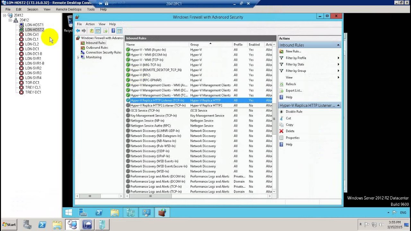The image size is (411, 231).
Task: Open the Filter by Profile submenu
Action: [x=310, y=58]
